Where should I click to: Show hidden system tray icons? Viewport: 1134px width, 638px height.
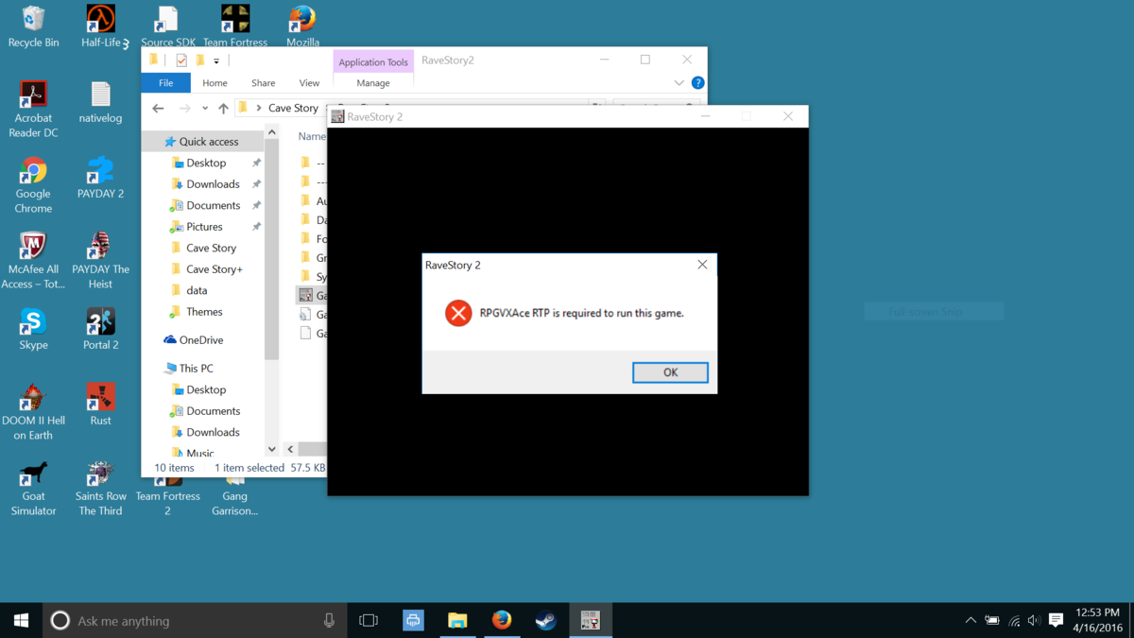click(971, 621)
